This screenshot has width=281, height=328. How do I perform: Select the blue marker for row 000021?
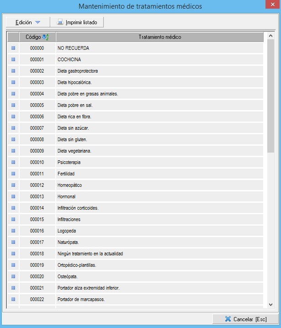coord(13,288)
